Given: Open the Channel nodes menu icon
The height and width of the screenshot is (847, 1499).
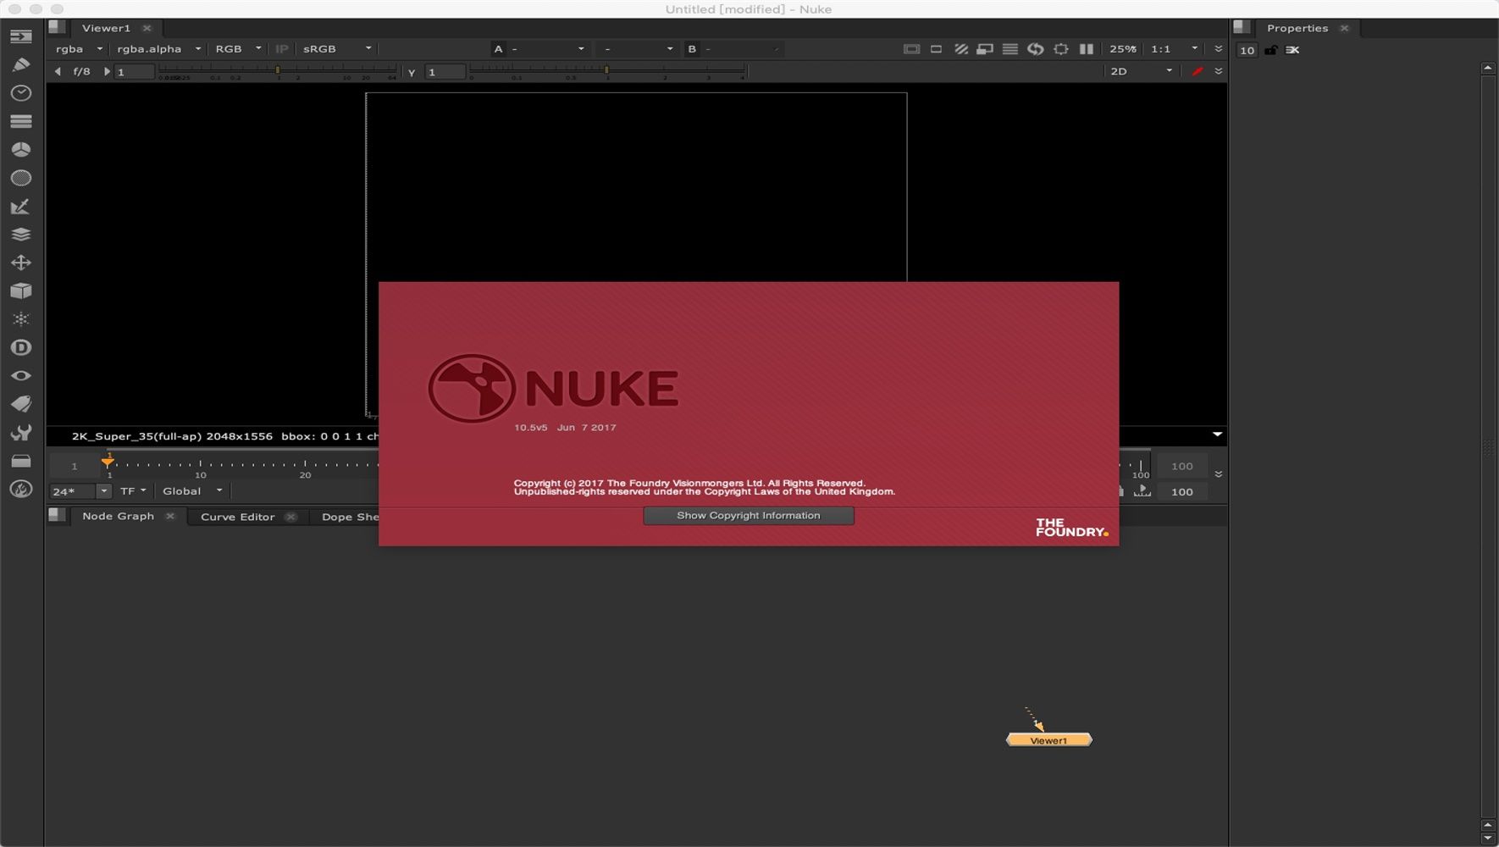Looking at the screenshot, I should (x=21, y=121).
